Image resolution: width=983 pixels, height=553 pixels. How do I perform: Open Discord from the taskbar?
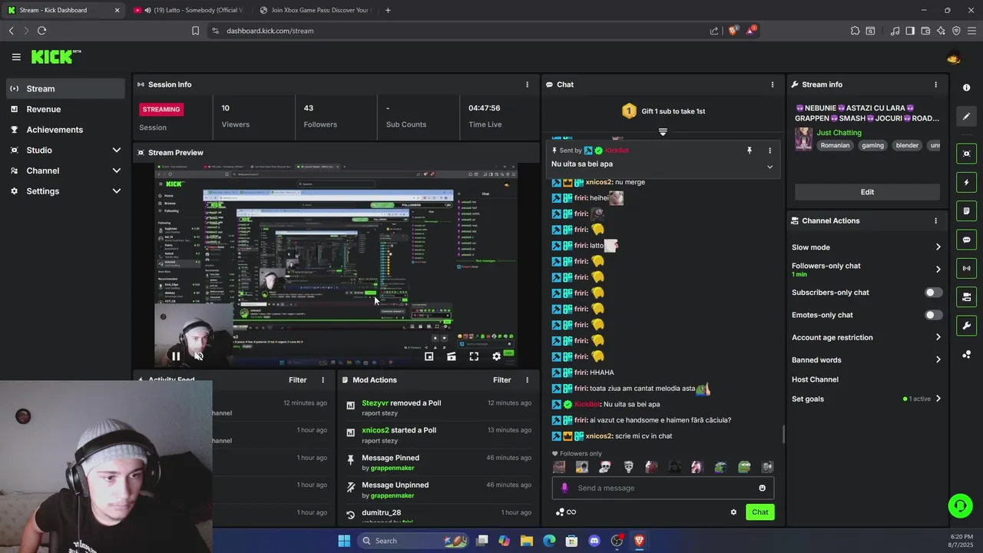(594, 541)
